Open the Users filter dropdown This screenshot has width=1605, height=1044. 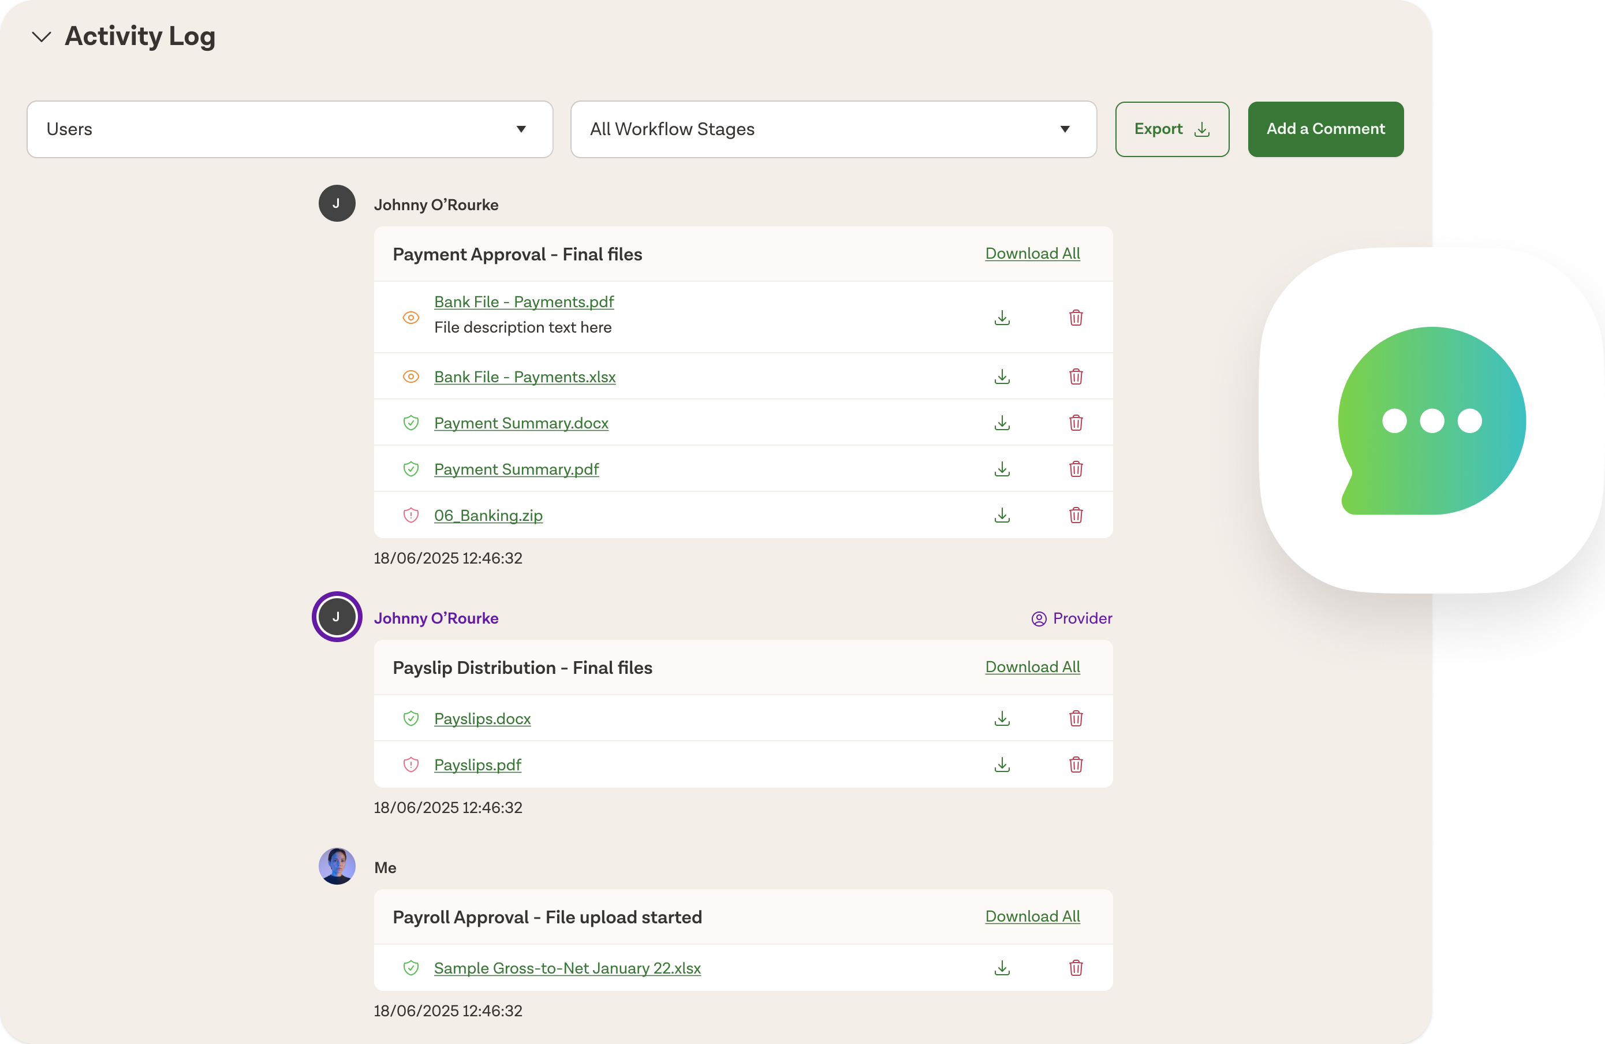coord(290,129)
